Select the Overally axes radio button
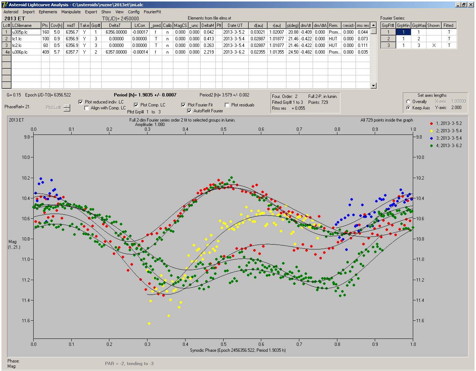 pyautogui.click(x=408, y=102)
